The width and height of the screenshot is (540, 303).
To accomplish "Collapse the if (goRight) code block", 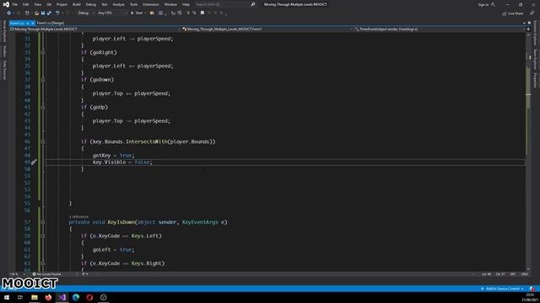I will point(43,52).
